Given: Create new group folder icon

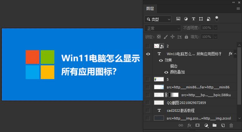Looking at the screenshot, I should (215, 125).
